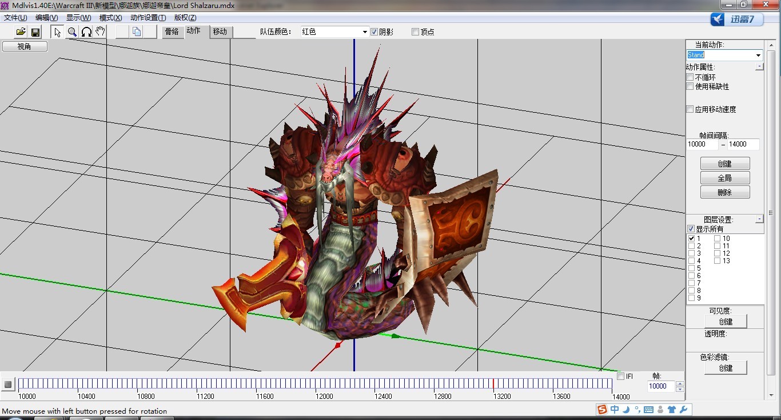781x420 pixels.
Task: Click the stop button left of timeline
Action: tap(8, 385)
